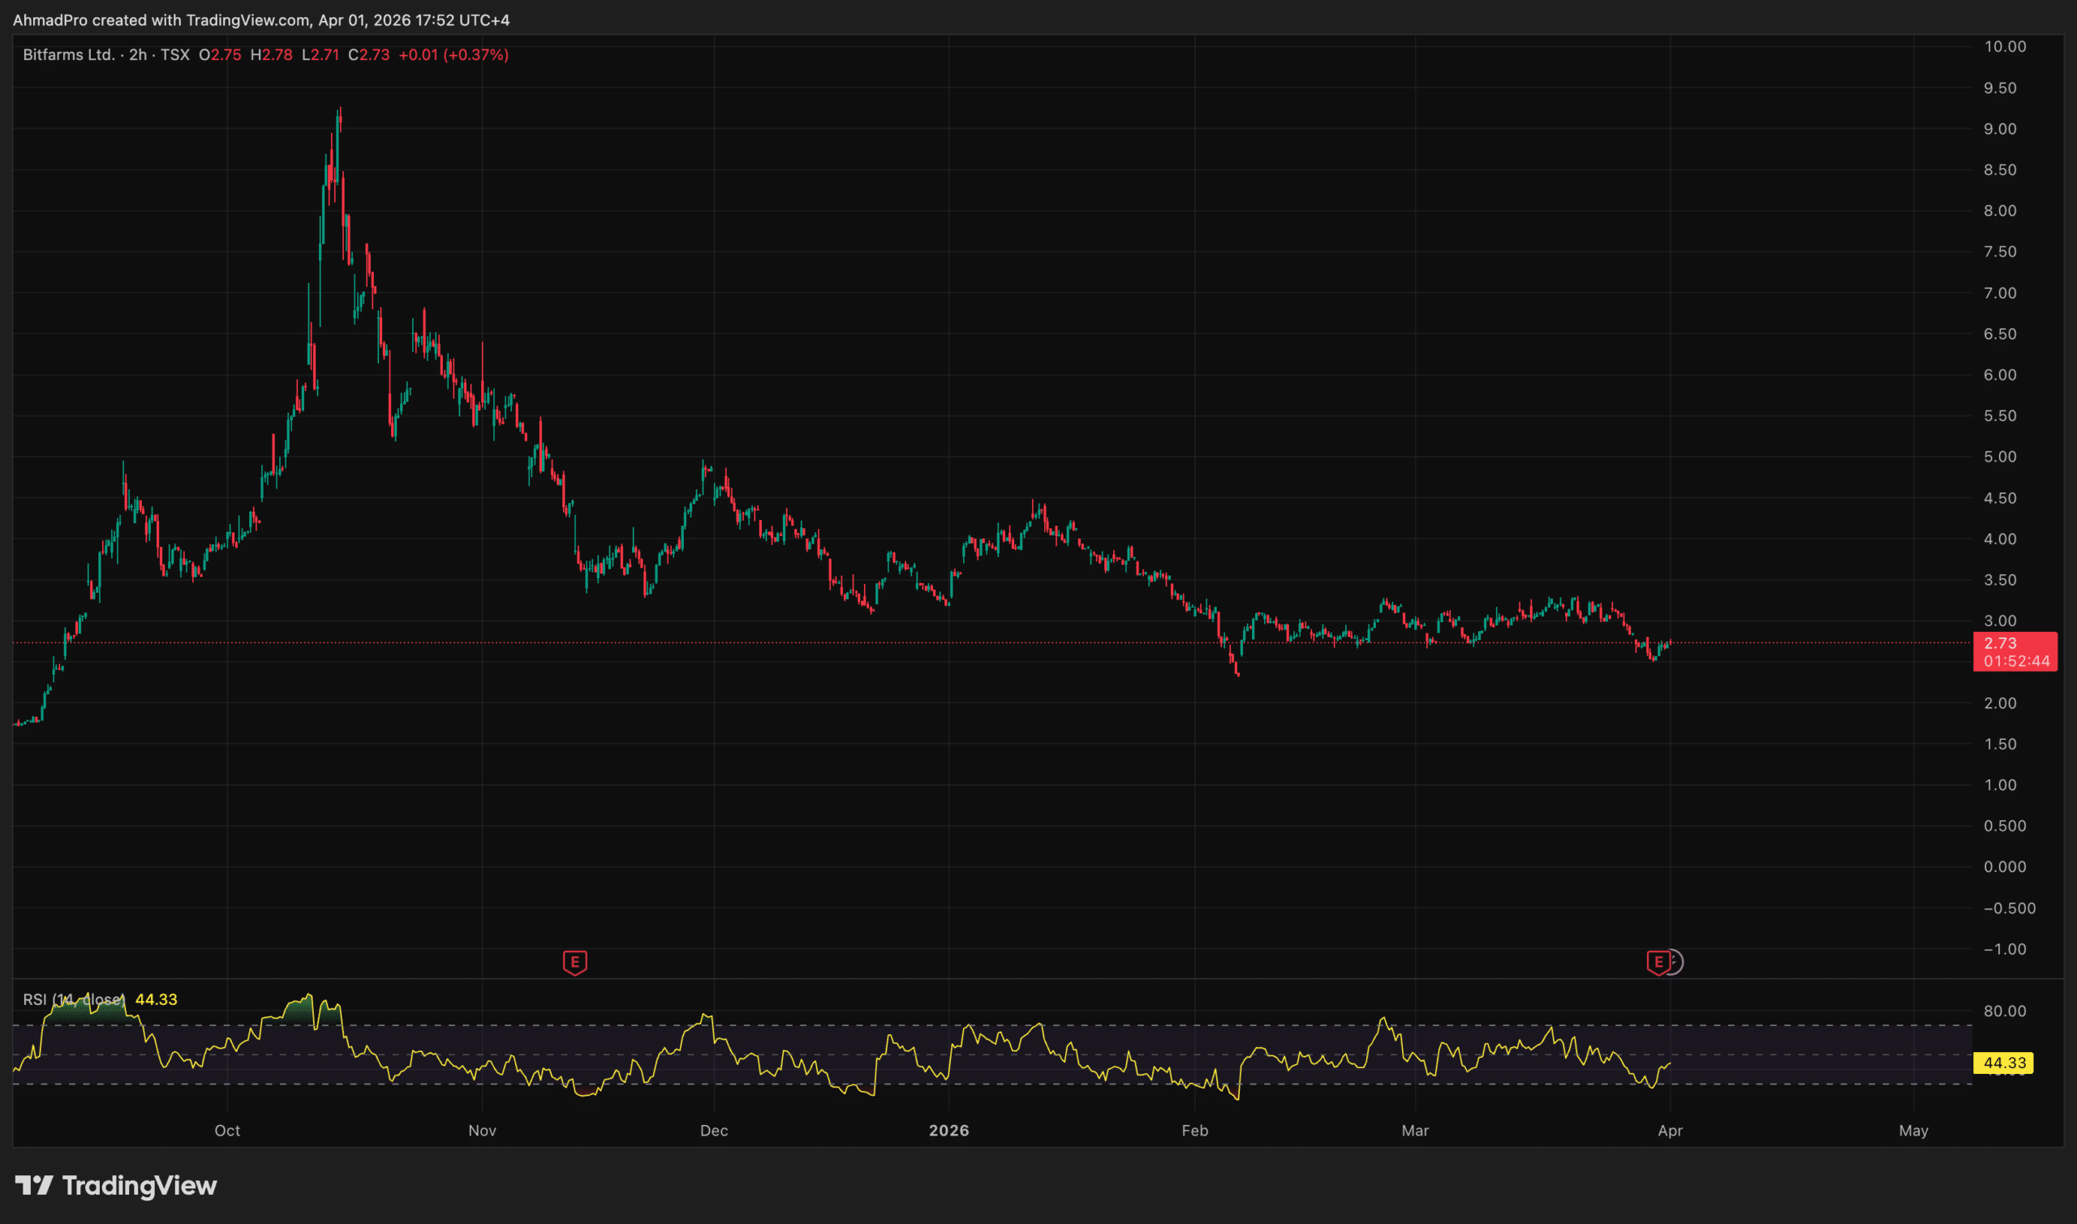
Task: Click the countdown timer 01:52:44 label
Action: point(2016,662)
